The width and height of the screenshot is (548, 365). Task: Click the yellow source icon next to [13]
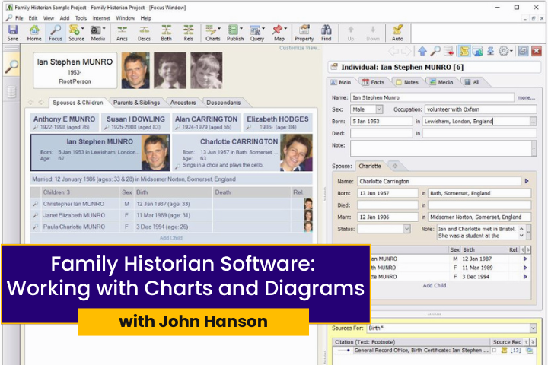point(504,351)
